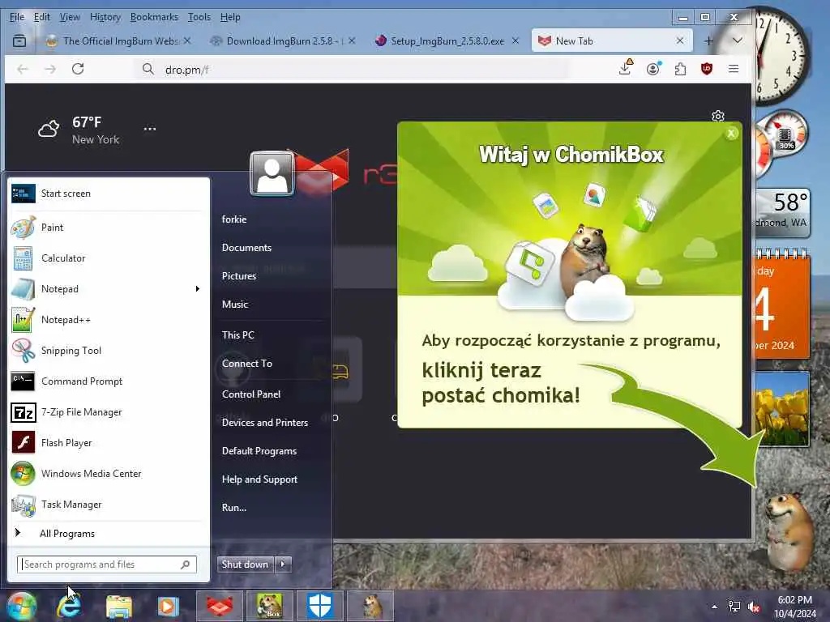Open Shut down options arrow
The image size is (830, 622).
(283, 564)
